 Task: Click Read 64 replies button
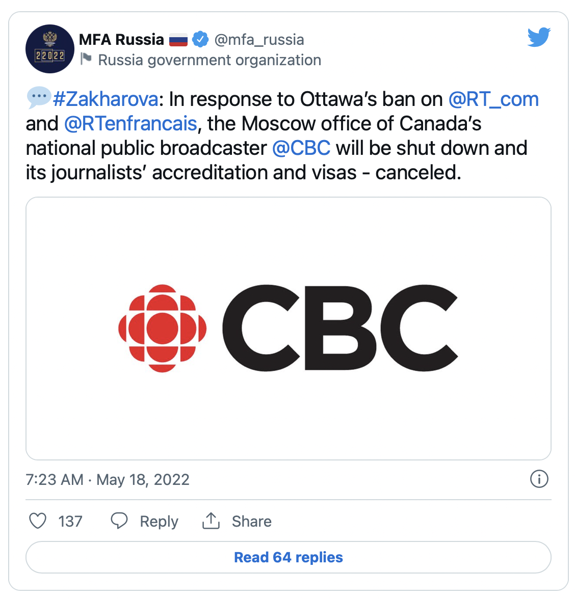[289, 557]
